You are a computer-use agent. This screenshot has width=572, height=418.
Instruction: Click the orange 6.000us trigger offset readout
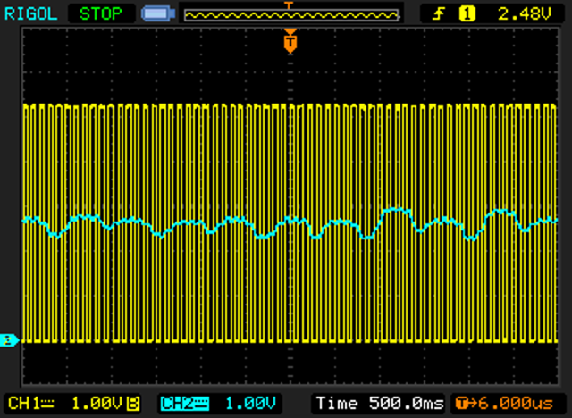[504, 404]
